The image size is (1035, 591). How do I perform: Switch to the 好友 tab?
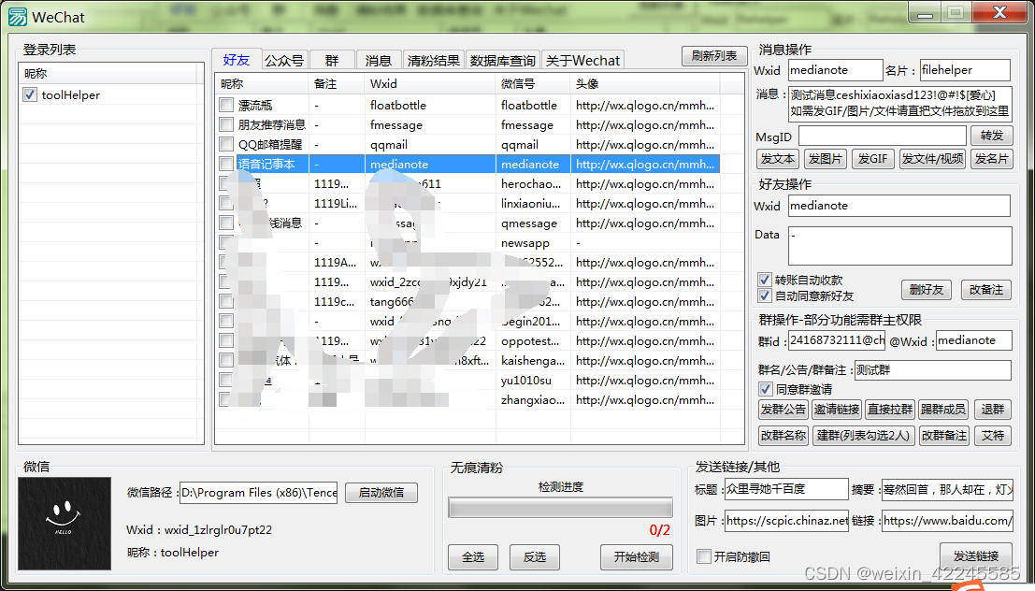click(x=237, y=60)
